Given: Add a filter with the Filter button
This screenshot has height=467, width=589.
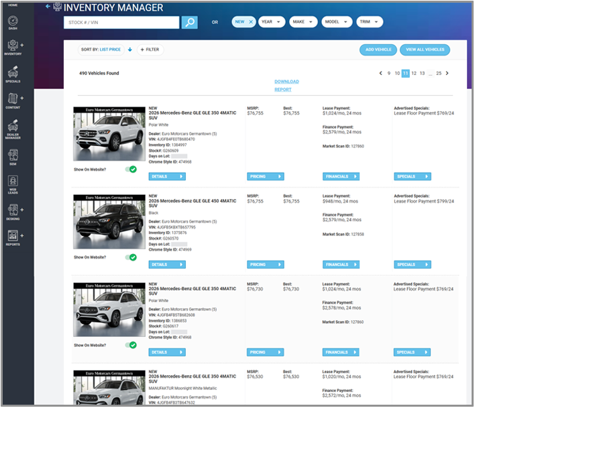Looking at the screenshot, I should tap(150, 50).
